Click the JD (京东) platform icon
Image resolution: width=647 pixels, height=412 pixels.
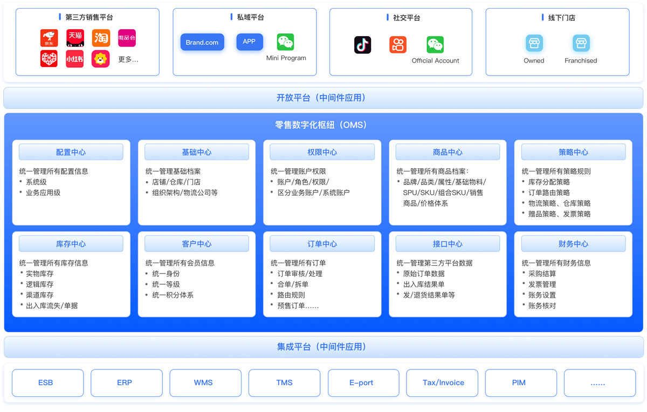[49, 38]
